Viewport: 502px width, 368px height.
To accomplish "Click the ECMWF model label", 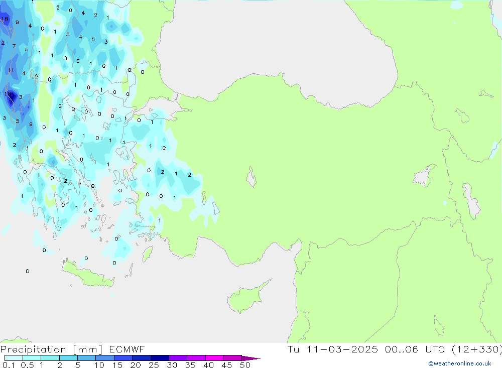I will (127, 349).
